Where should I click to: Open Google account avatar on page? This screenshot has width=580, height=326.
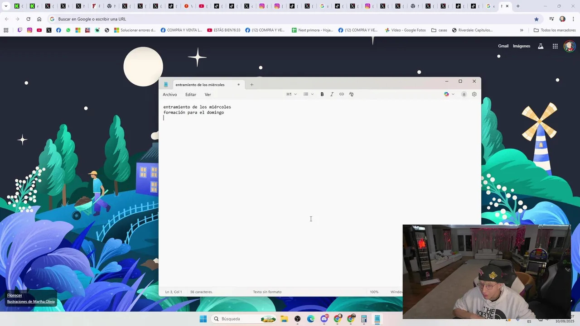pyautogui.click(x=570, y=46)
